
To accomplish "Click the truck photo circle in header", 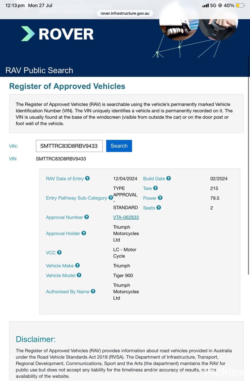I will [179, 29].
